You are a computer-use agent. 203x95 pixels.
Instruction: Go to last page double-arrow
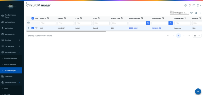[x=189, y=36]
